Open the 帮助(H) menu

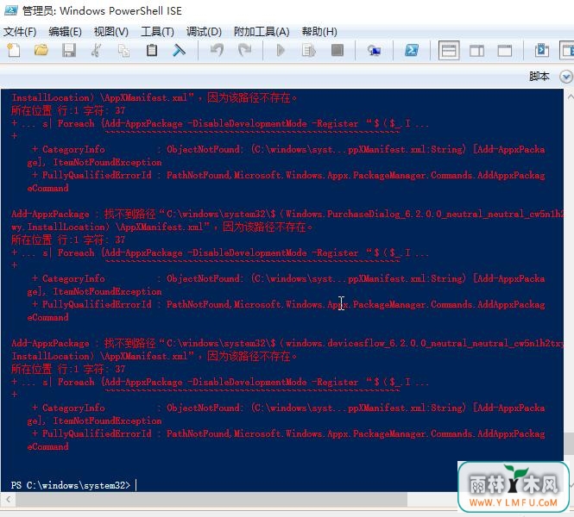[319, 32]
